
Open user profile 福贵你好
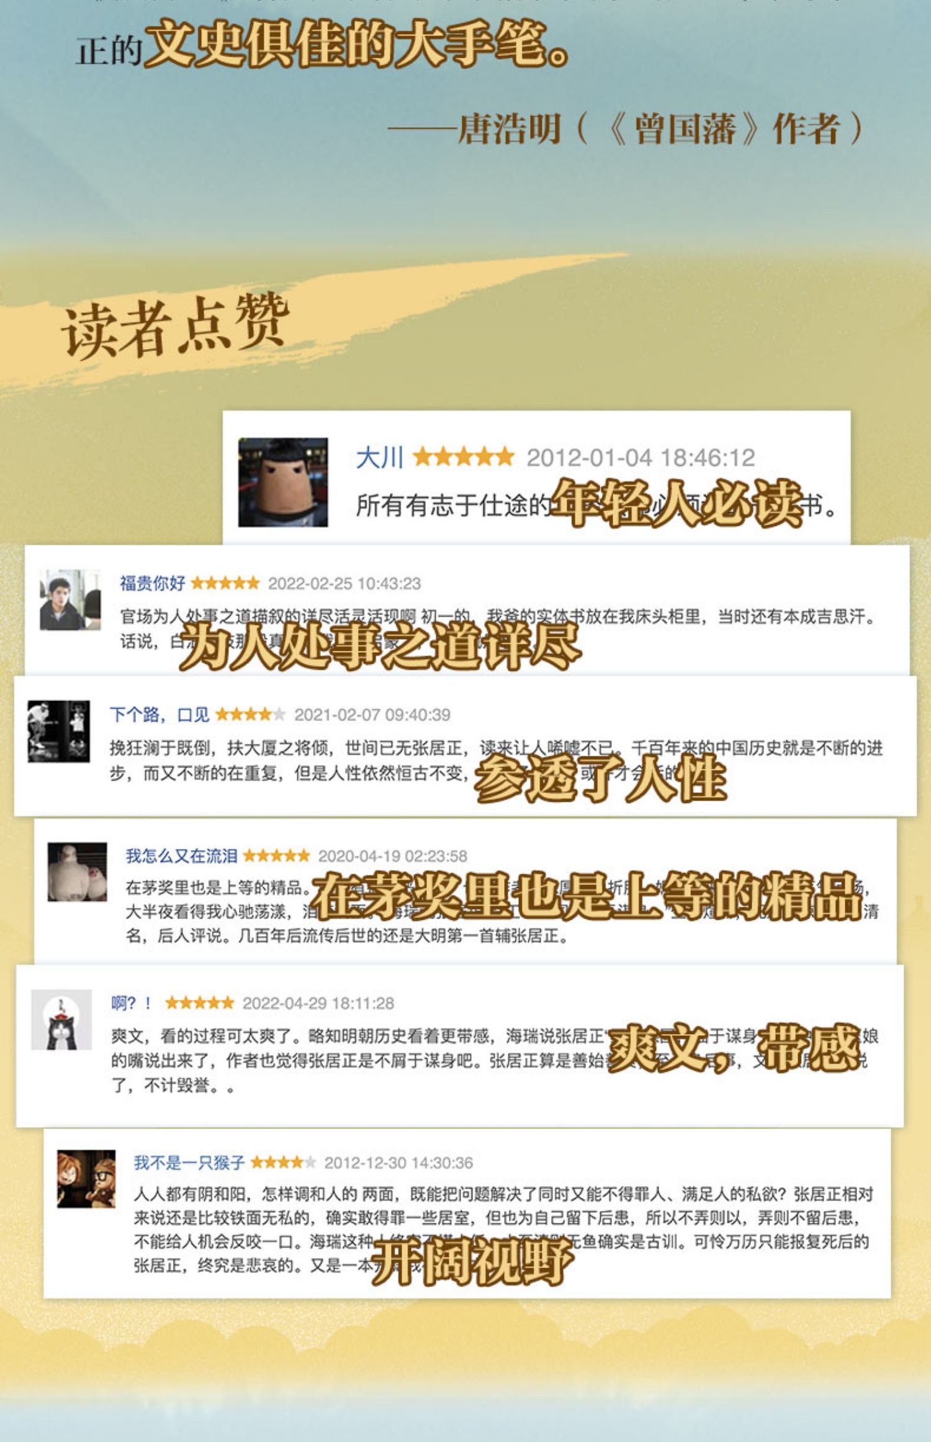tap(153, 583)
